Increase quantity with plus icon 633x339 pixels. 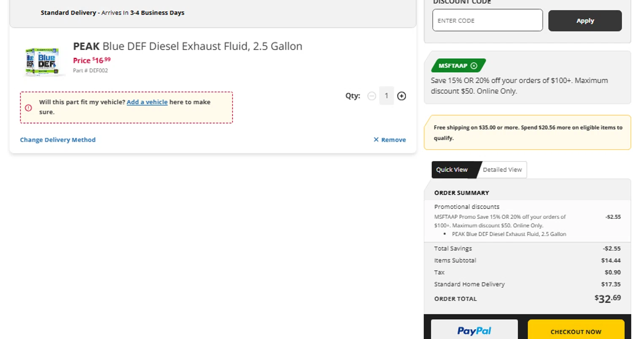[x=401, y=96]
